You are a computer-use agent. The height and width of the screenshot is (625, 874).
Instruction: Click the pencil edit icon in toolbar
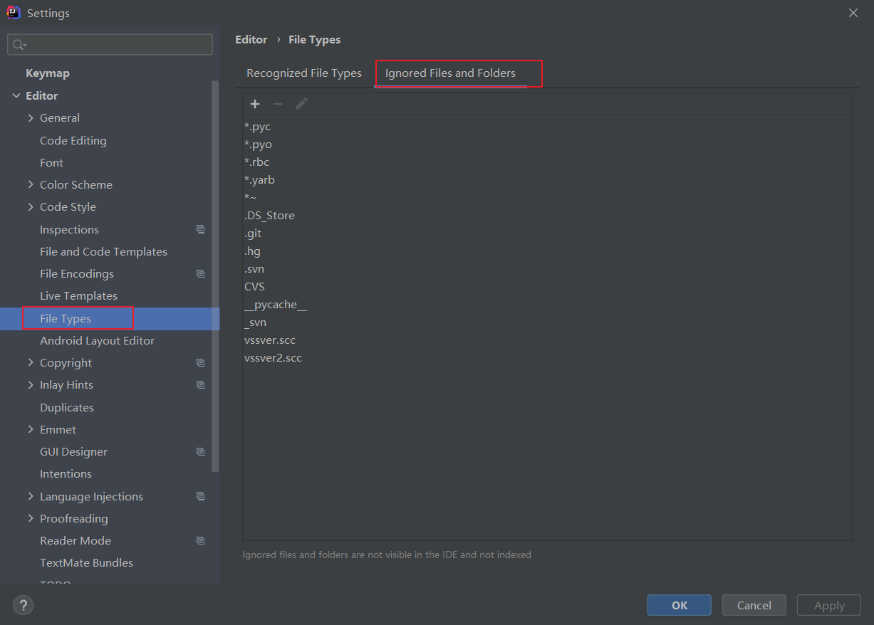click(301, 104)
